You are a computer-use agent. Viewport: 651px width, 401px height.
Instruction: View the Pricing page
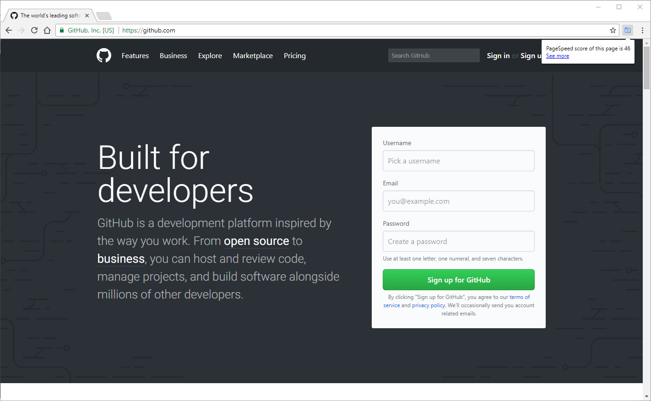coord(295,55)
